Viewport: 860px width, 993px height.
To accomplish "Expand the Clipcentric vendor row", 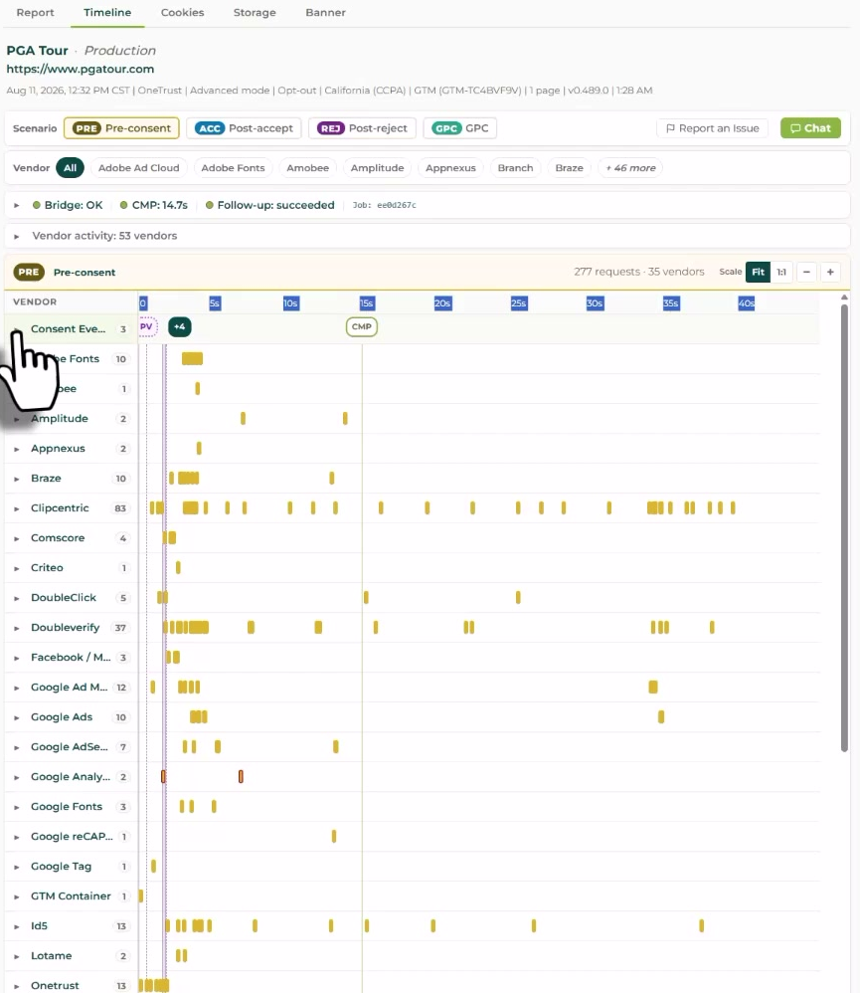I will 17,508.
